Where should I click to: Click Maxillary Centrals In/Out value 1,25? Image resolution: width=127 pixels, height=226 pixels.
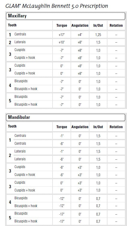pyautogui.click(x=98, y=35)
